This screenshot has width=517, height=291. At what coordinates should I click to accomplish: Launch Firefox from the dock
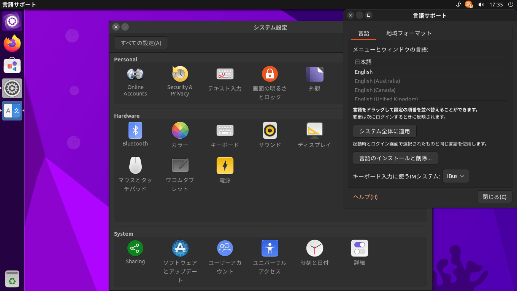coord(12,44)
